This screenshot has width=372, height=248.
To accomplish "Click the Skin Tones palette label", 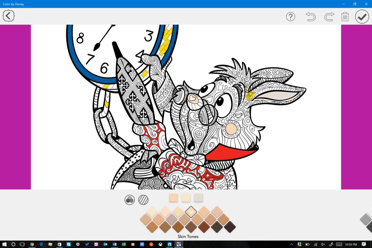I will (x=188, y=237).
